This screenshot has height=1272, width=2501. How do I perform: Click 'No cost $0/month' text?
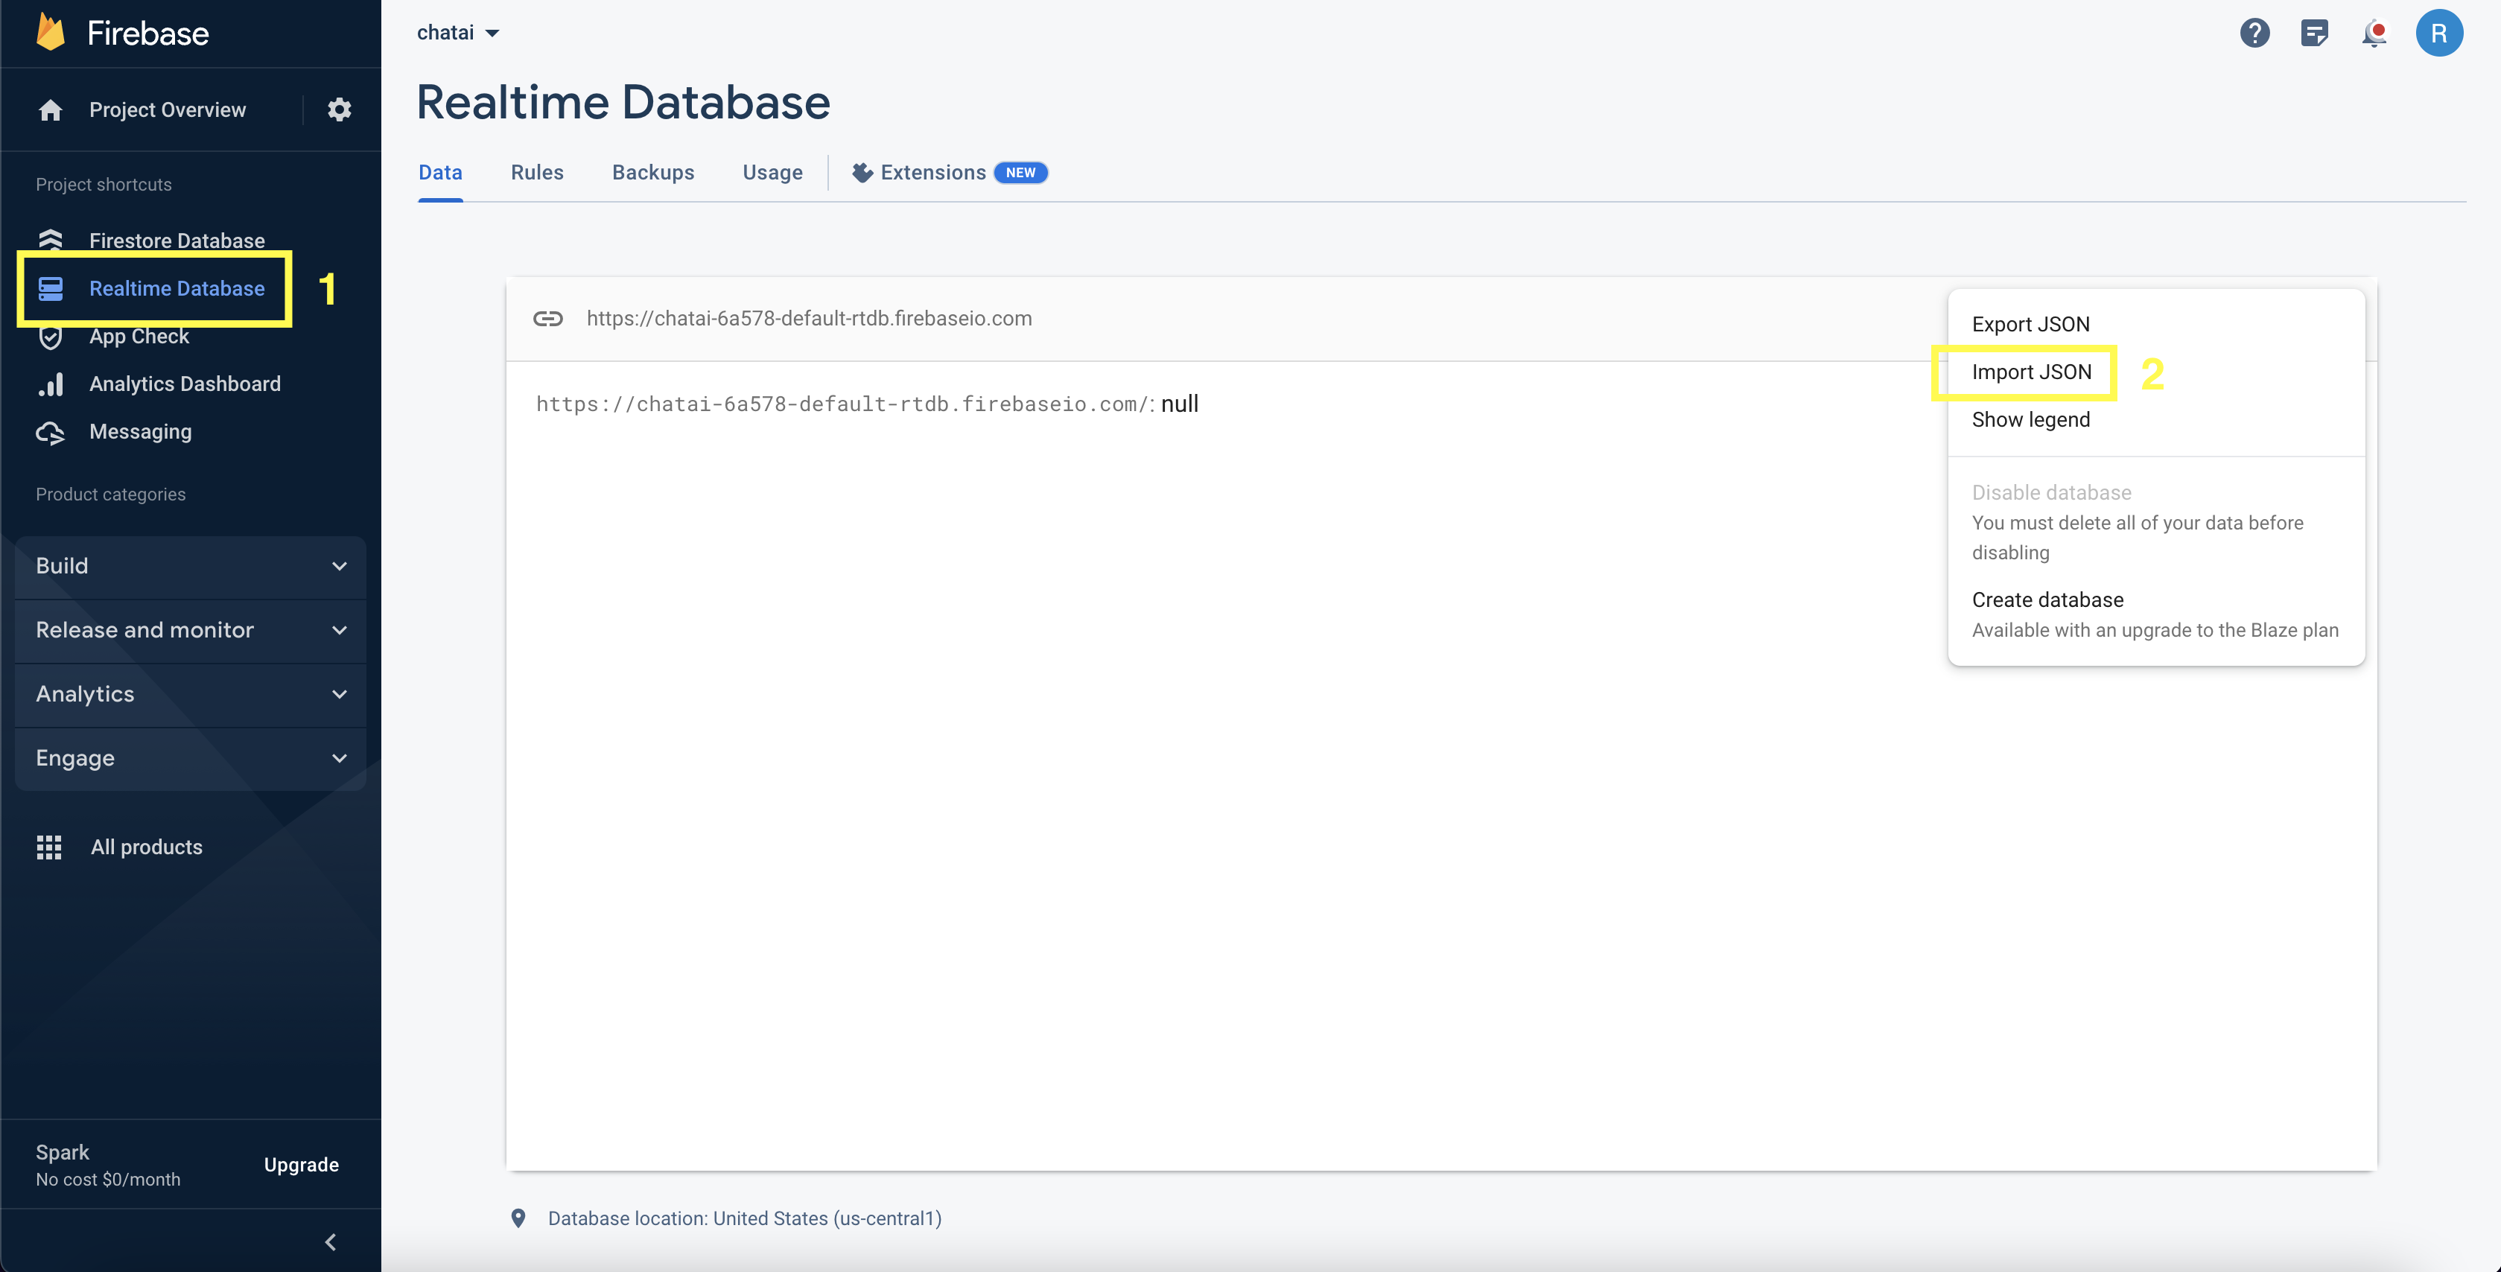pos(108,1180)
